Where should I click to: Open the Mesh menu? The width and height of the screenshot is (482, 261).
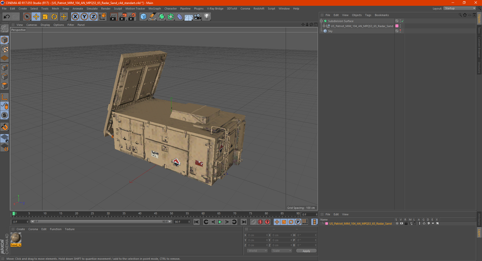click(55, 9)
